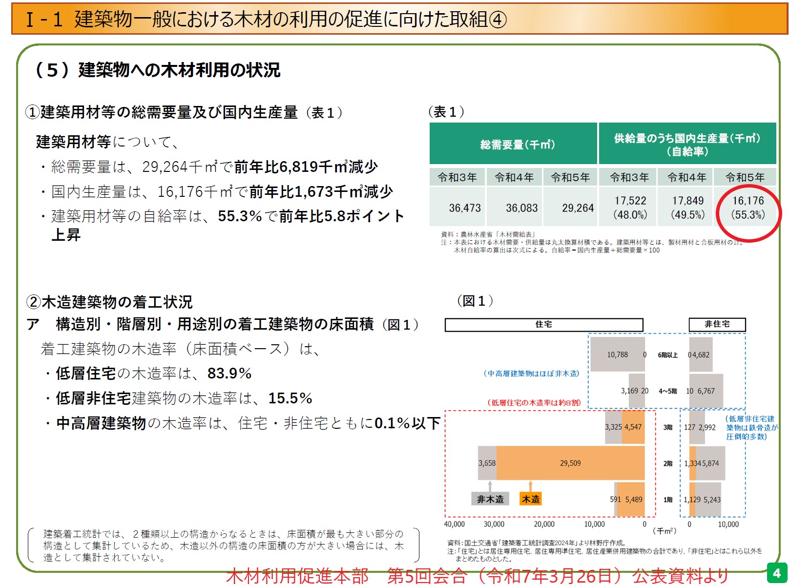The image size is (811, 586).
Task: Click the 低層非住宅建築物の木造率は、15.5% line
Action: pyautogui.click(x=179, y=398)
